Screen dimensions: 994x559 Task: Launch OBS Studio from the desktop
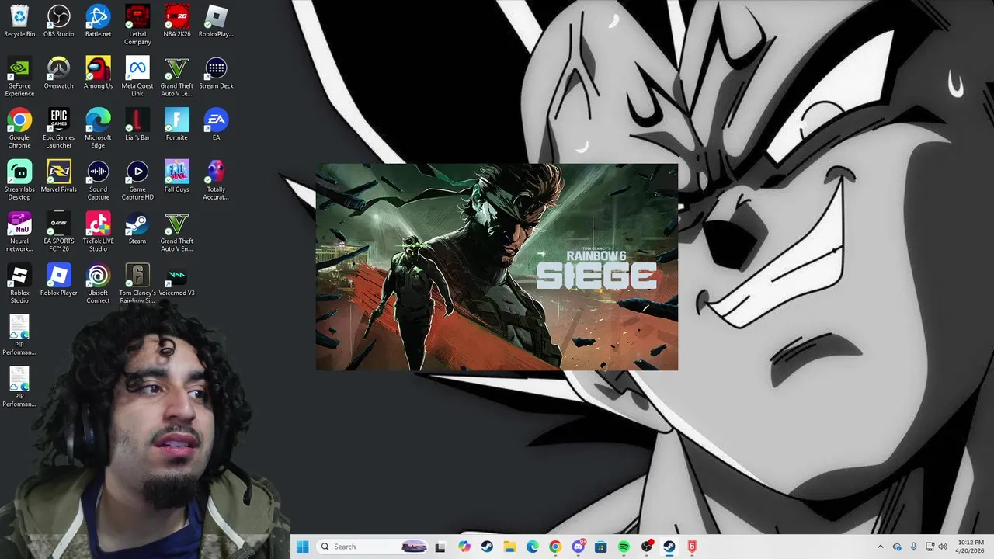click(59, 21)
